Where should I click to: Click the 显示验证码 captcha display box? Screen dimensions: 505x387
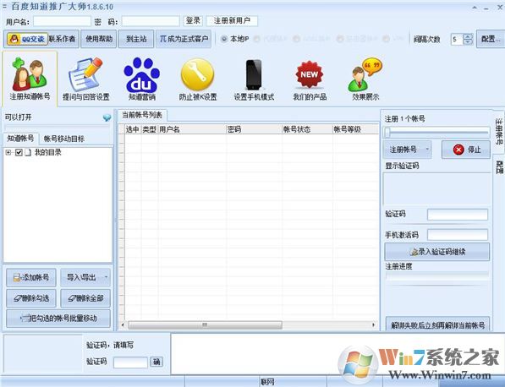pyautogui.click(x=437, y=189)
